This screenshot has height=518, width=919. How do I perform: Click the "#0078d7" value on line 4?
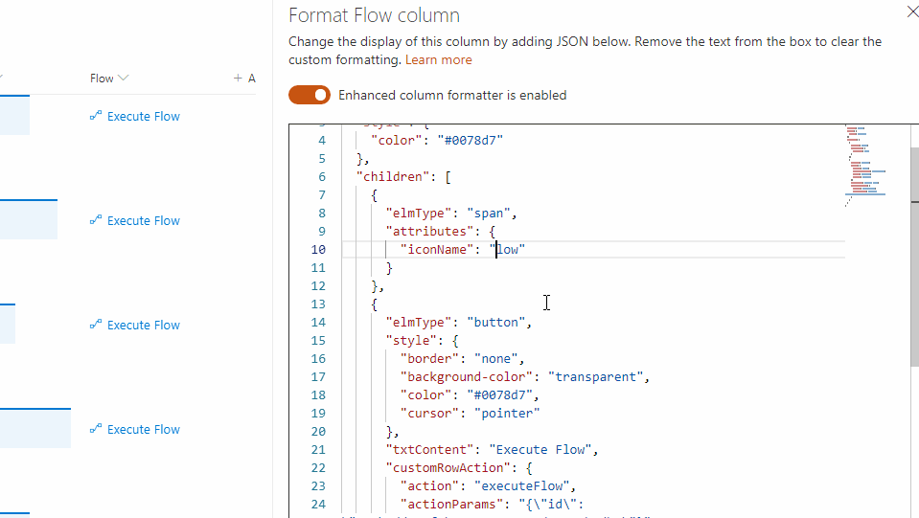pyautogui.click(x=470, y=140)
